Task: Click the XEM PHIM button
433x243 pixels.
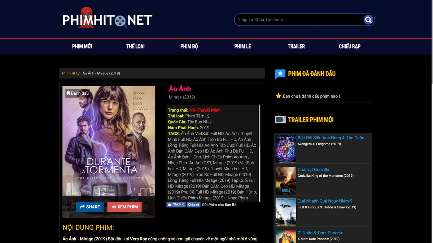Action: point(124,207)
